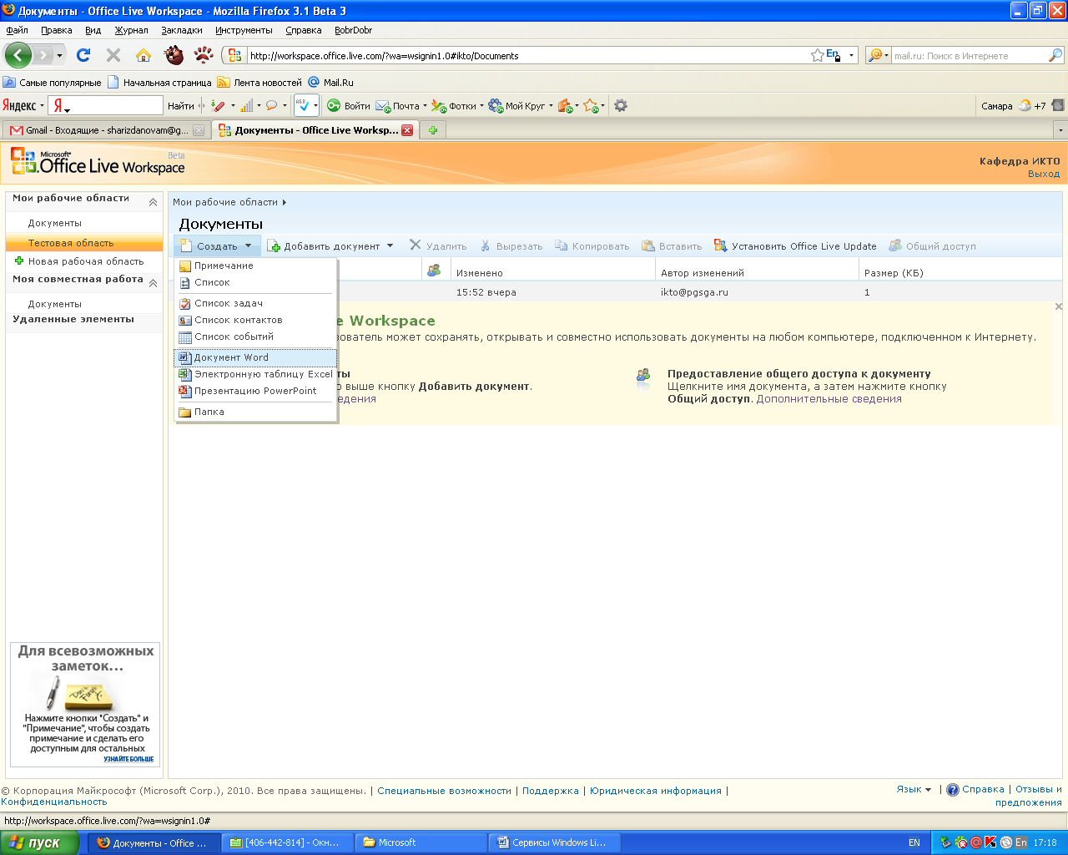Select Тестовая область in the sidebar
The width and height of the screenshot is (1068, 855).
(x=83, y=243)
